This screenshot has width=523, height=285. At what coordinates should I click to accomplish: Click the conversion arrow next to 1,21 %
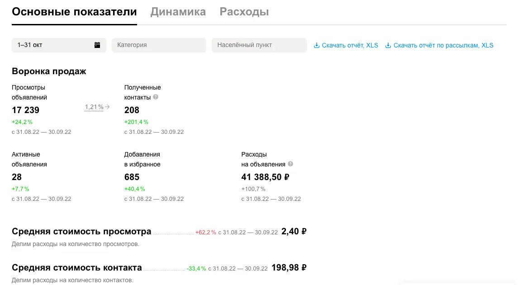click(x=106, y=106)
